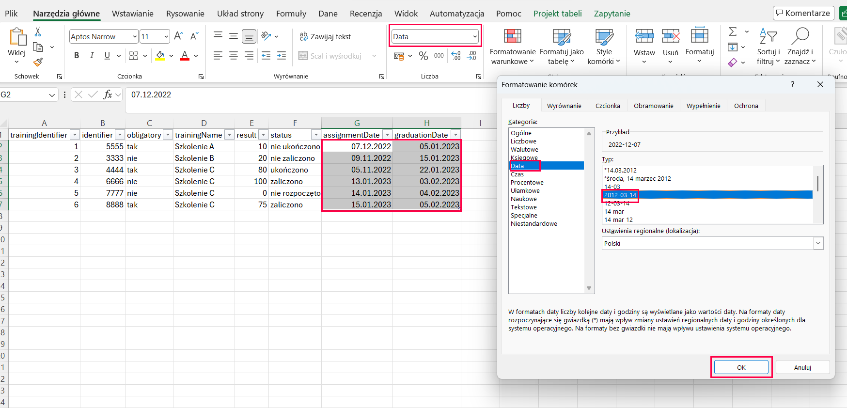
Task: Select Walutowe in the Kategoria list
Action: [x=524, y=150]
